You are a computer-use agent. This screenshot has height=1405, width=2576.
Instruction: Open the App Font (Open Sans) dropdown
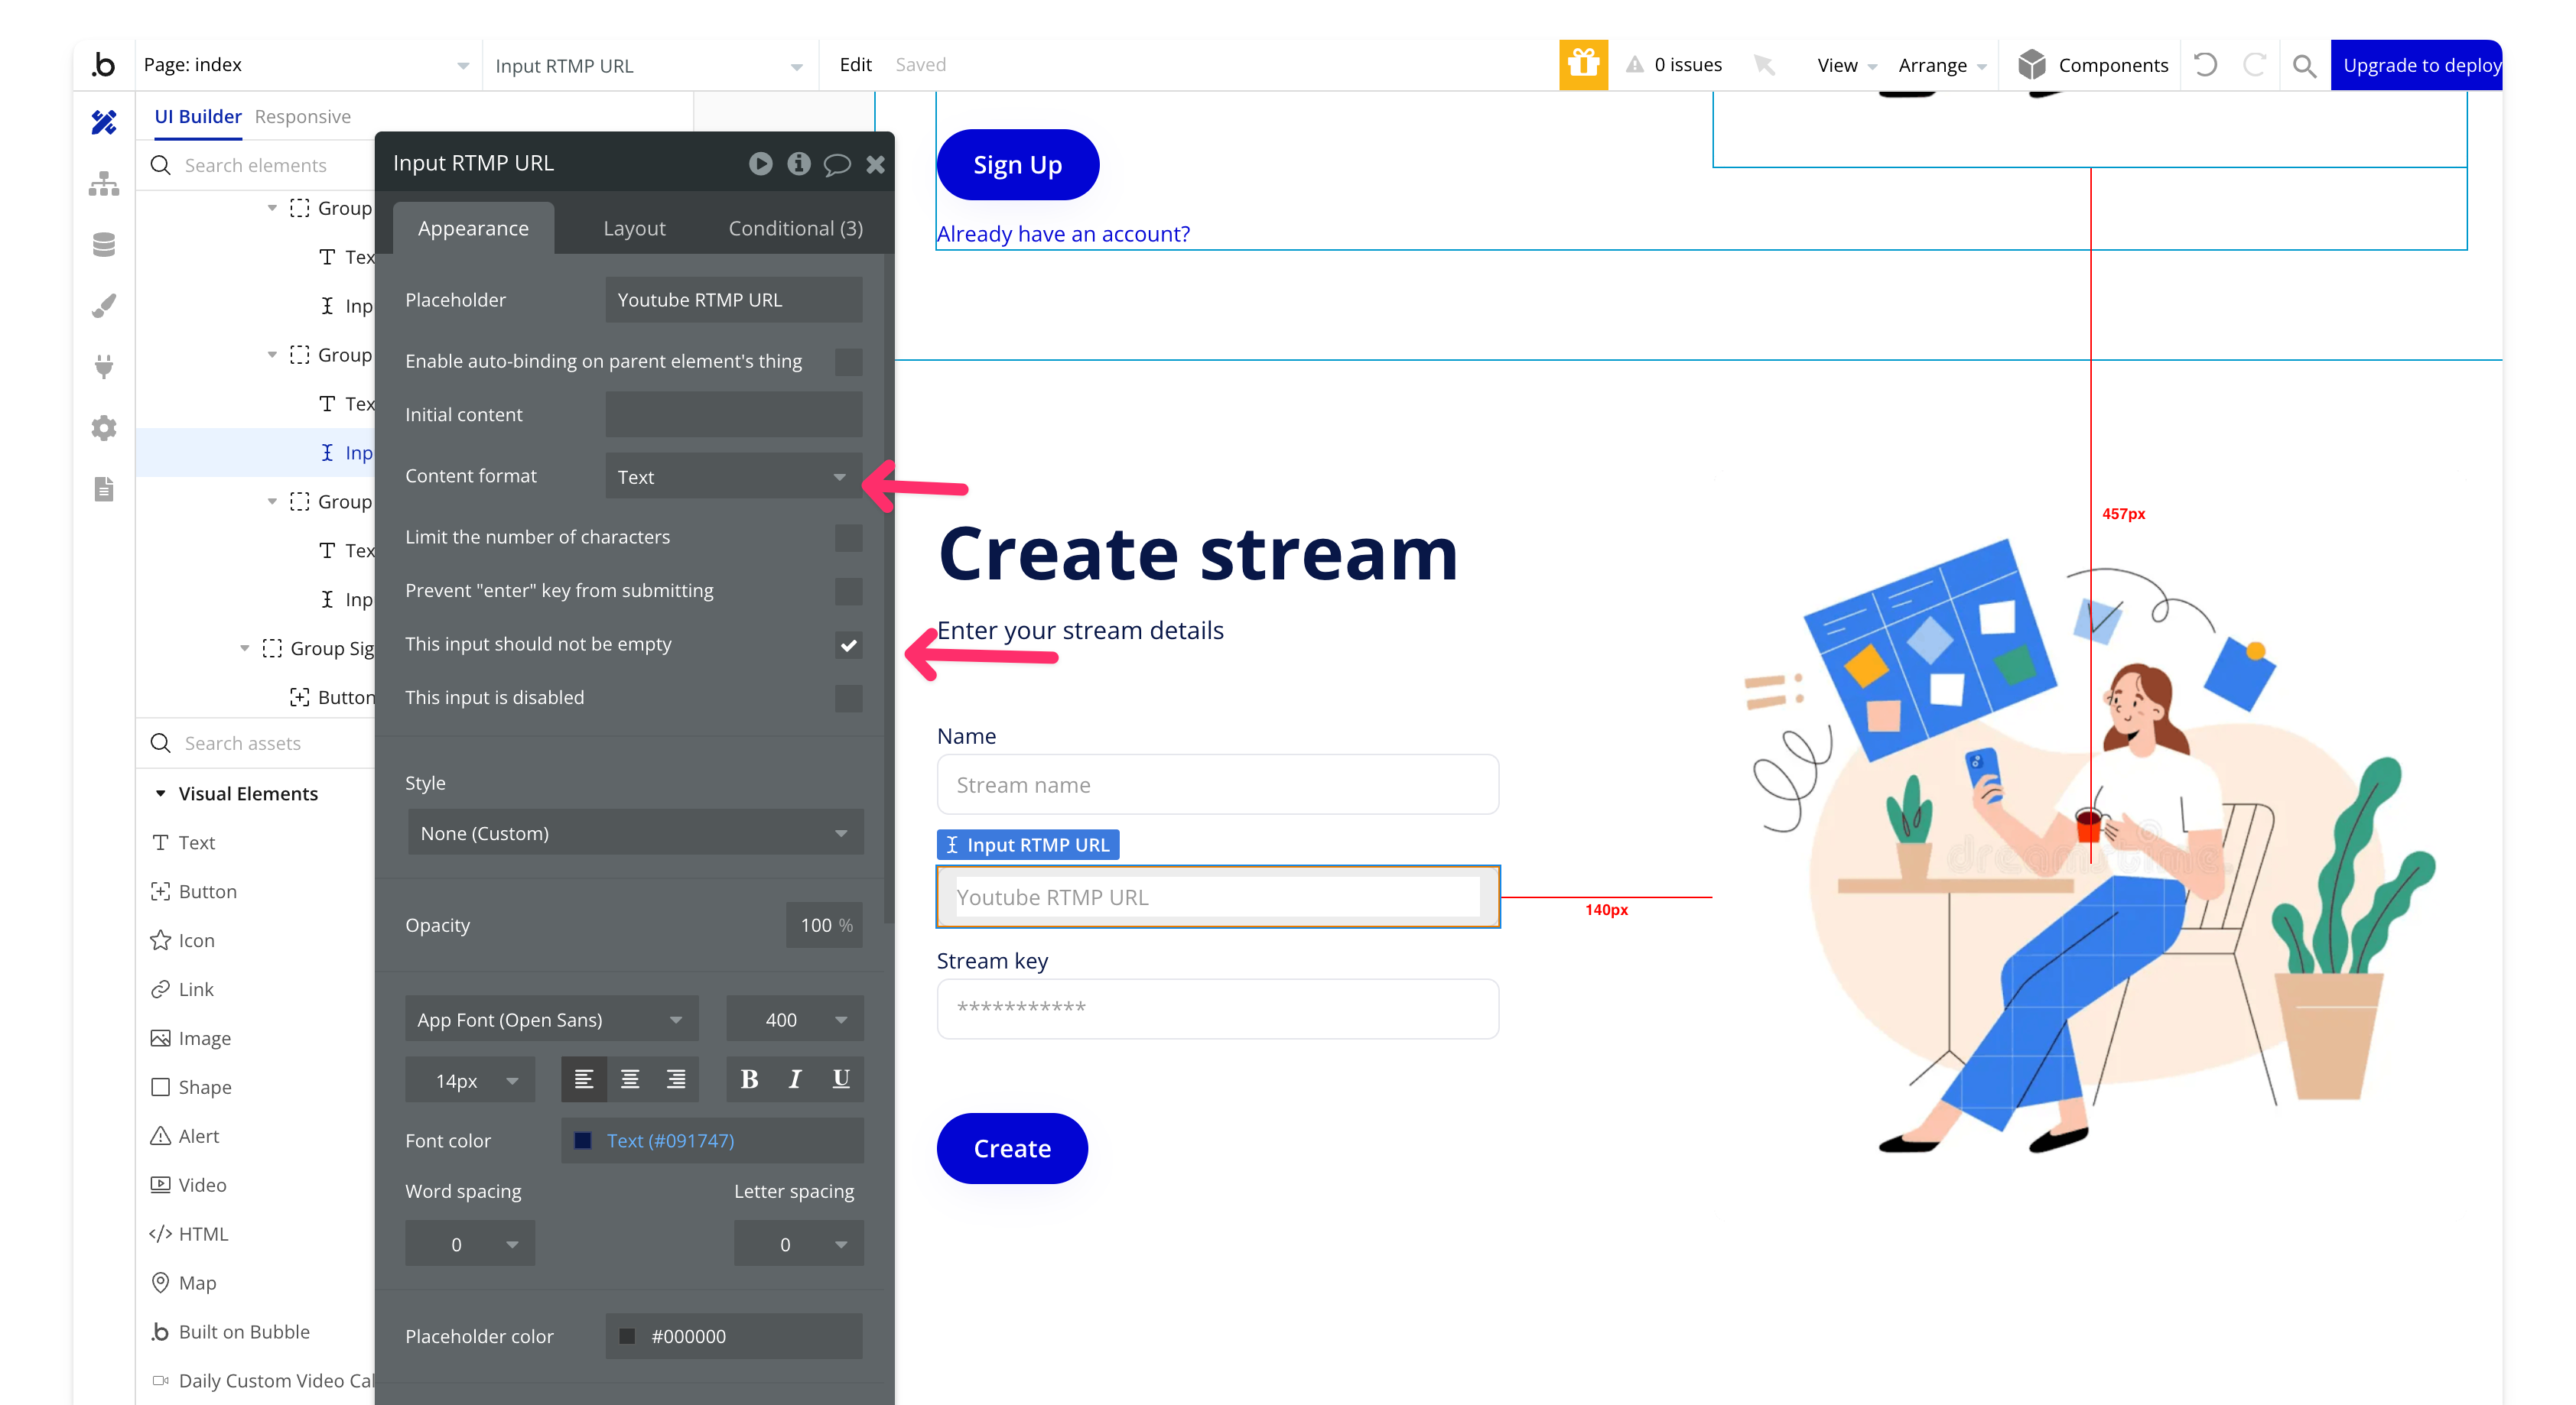[551, 1019]
